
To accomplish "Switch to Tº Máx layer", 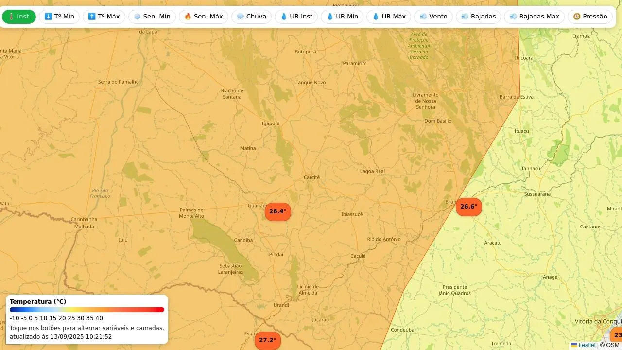I will click(x=104, y=17).
